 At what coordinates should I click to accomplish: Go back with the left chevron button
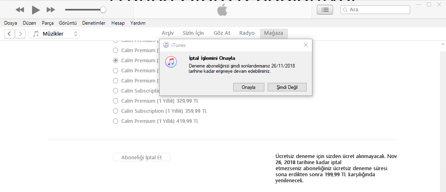point(9,34)
